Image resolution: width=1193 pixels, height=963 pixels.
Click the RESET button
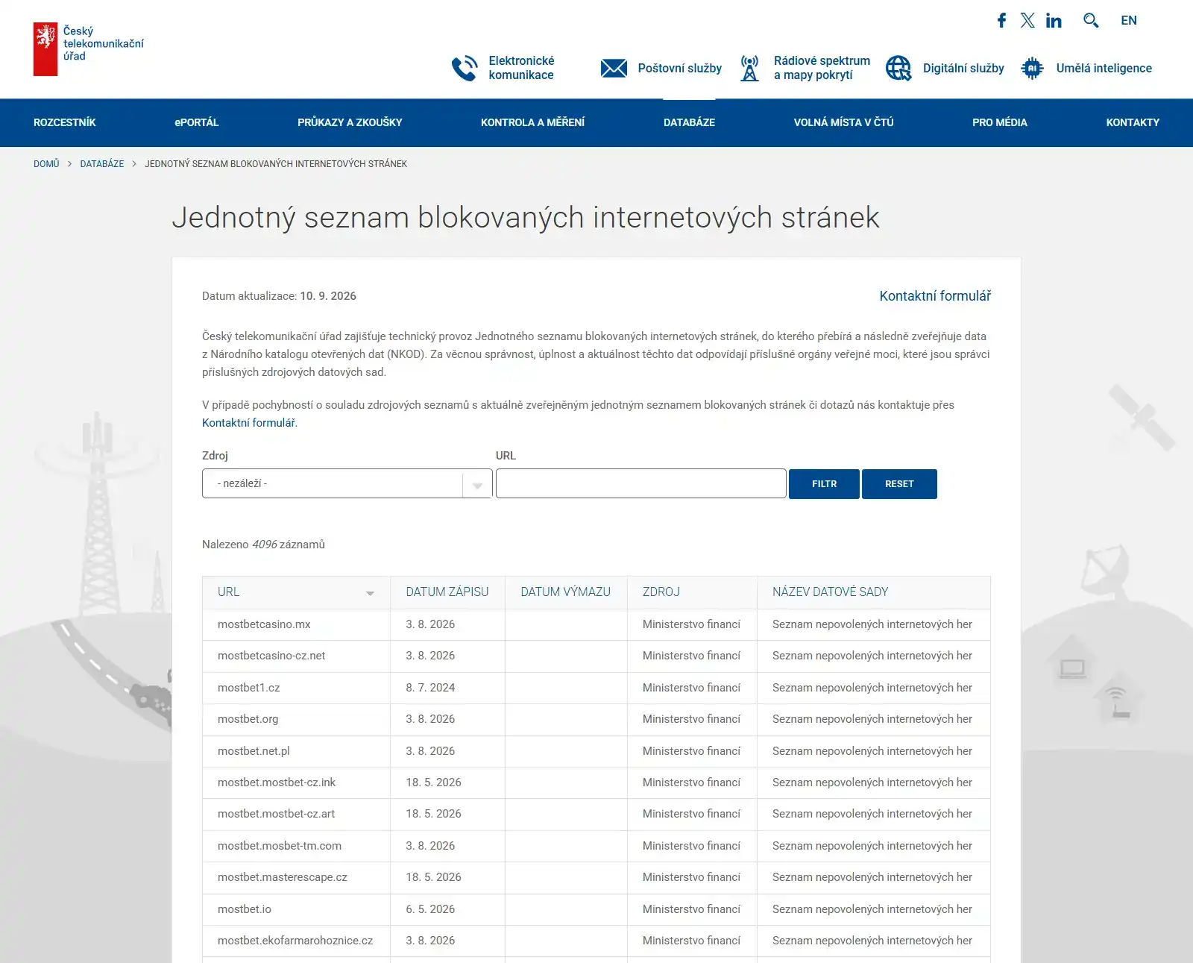(x=899, y=484)
